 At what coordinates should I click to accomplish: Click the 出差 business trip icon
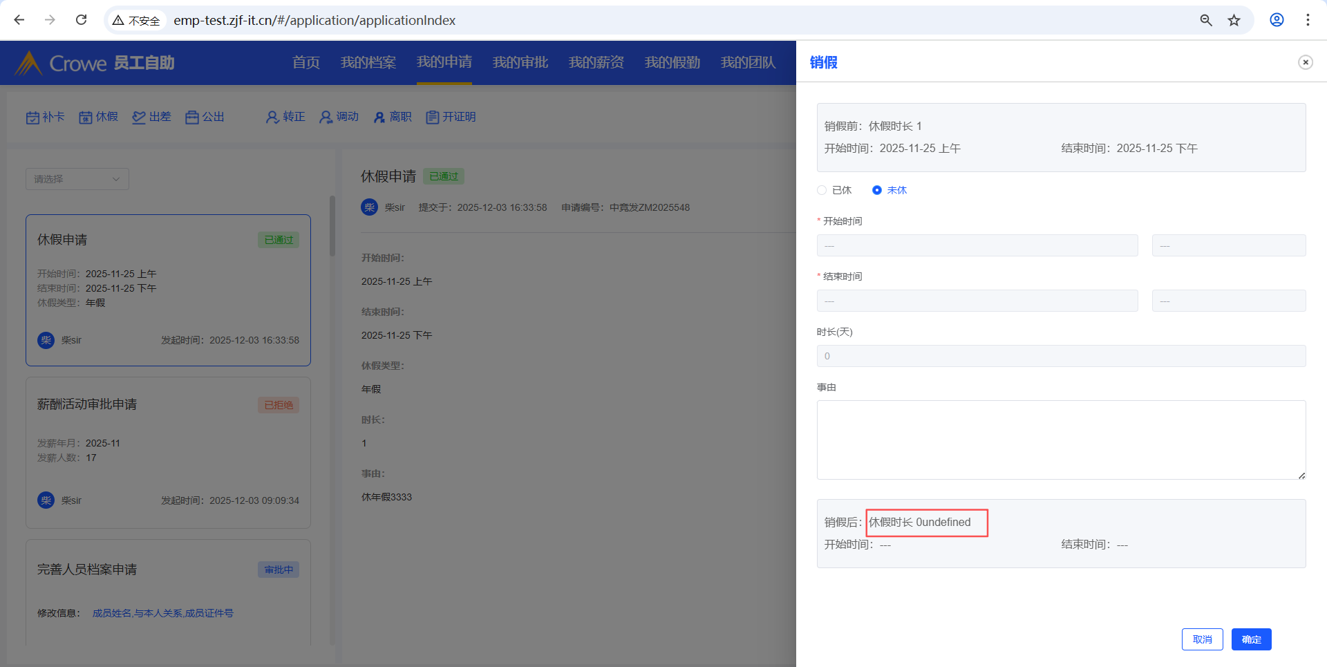point(139,118)
